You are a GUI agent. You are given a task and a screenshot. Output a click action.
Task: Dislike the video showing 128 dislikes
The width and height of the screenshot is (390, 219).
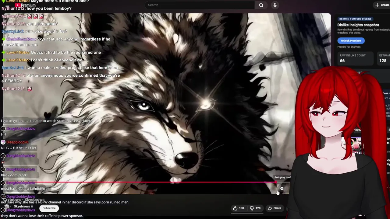255,208
